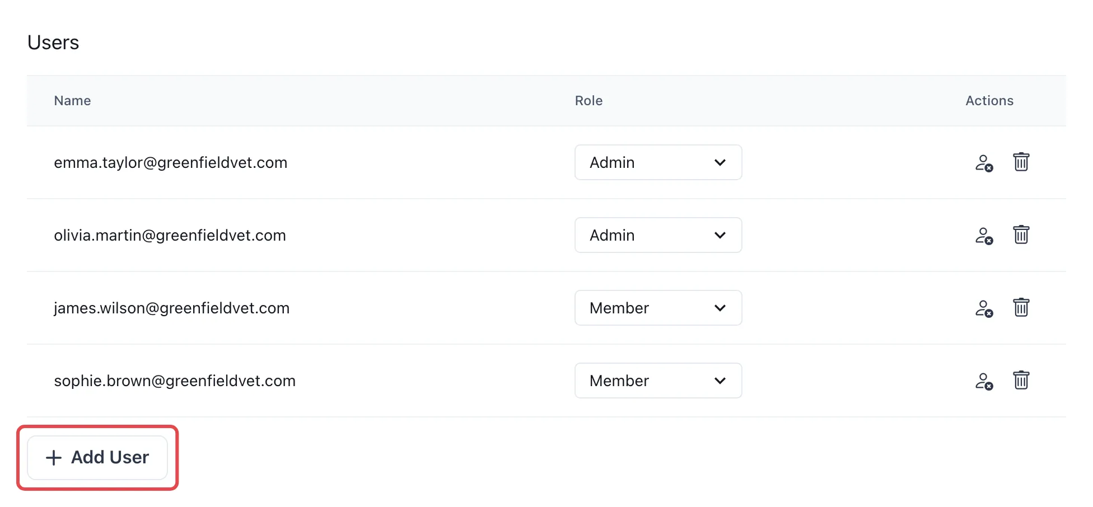The width and height of the screenshot is (1093, 507).
Task: Delete sophie.brown with the trash icon
Action: [1021, 381]
